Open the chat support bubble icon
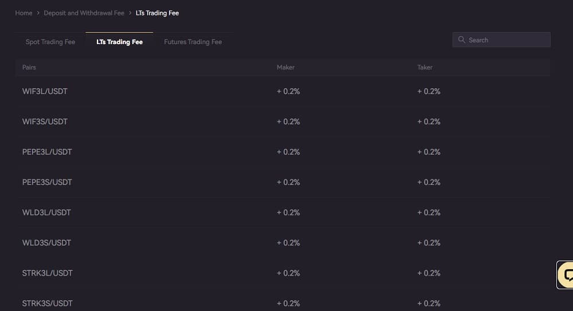 [x=566, y=275]
